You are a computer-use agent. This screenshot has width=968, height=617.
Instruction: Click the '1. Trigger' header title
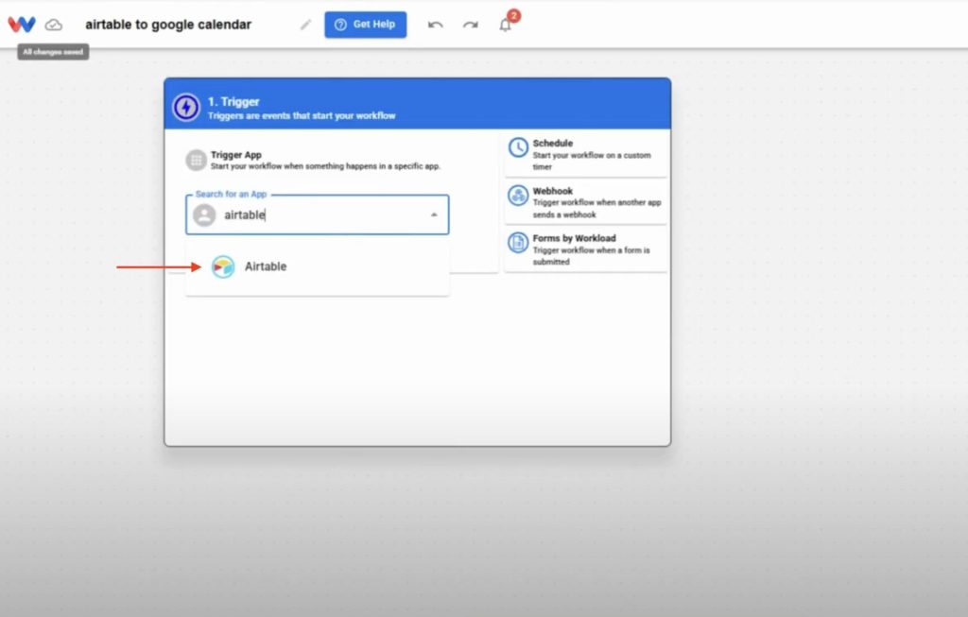pyautogui.click(x=233, y=102)
